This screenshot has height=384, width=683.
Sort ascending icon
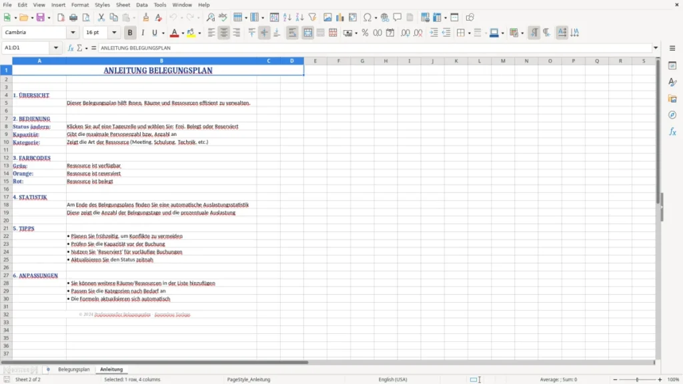point(287,17)
